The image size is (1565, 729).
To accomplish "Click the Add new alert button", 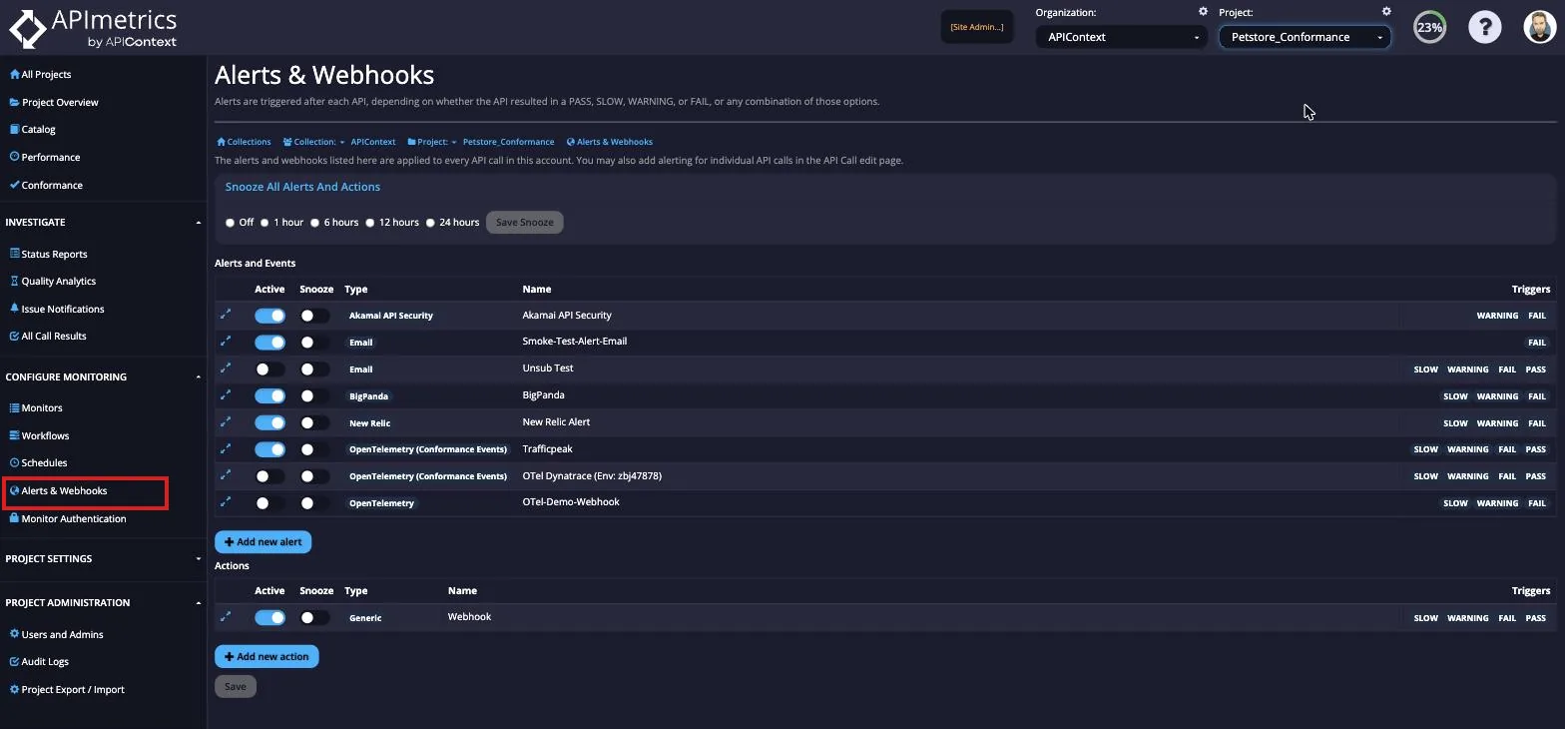I will (263, 541).
